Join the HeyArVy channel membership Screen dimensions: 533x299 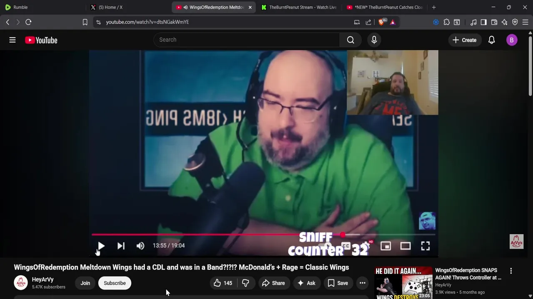coord(85,283)
